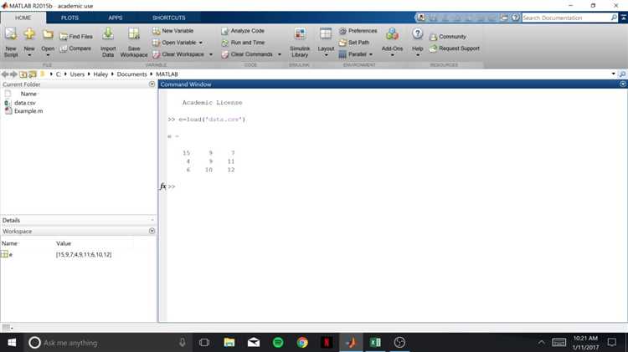Click the Add-Ons icon
Image resolution: width=628 pixels, height=352 pixels.
(x=392, y=34)
